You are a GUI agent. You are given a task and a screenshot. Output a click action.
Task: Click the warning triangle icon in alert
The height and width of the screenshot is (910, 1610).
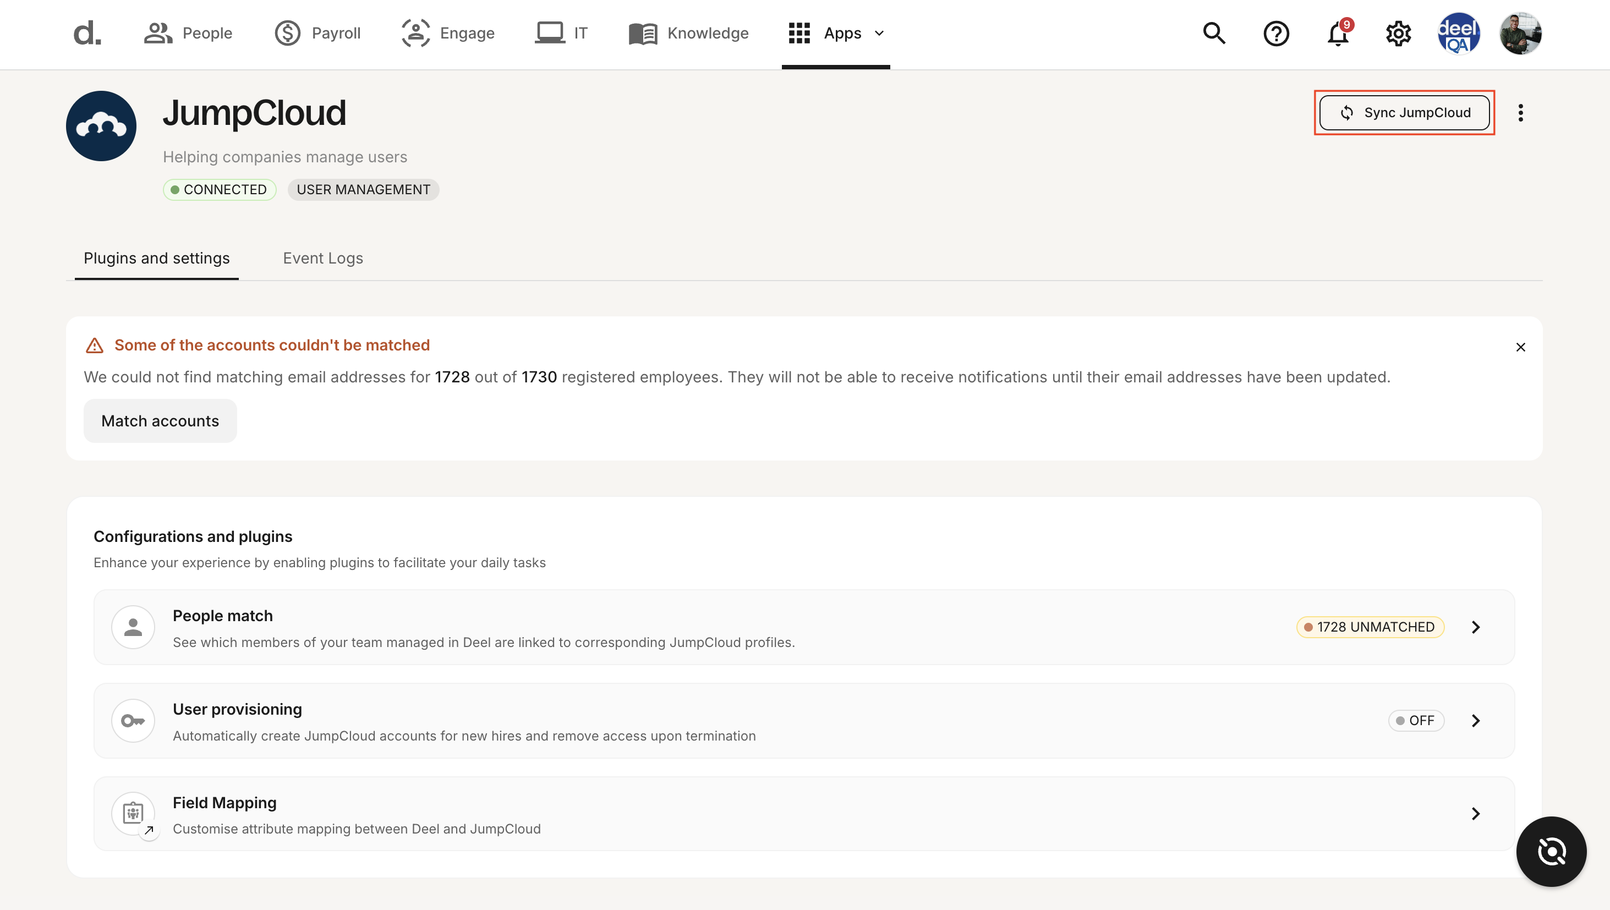click(95, 345)
